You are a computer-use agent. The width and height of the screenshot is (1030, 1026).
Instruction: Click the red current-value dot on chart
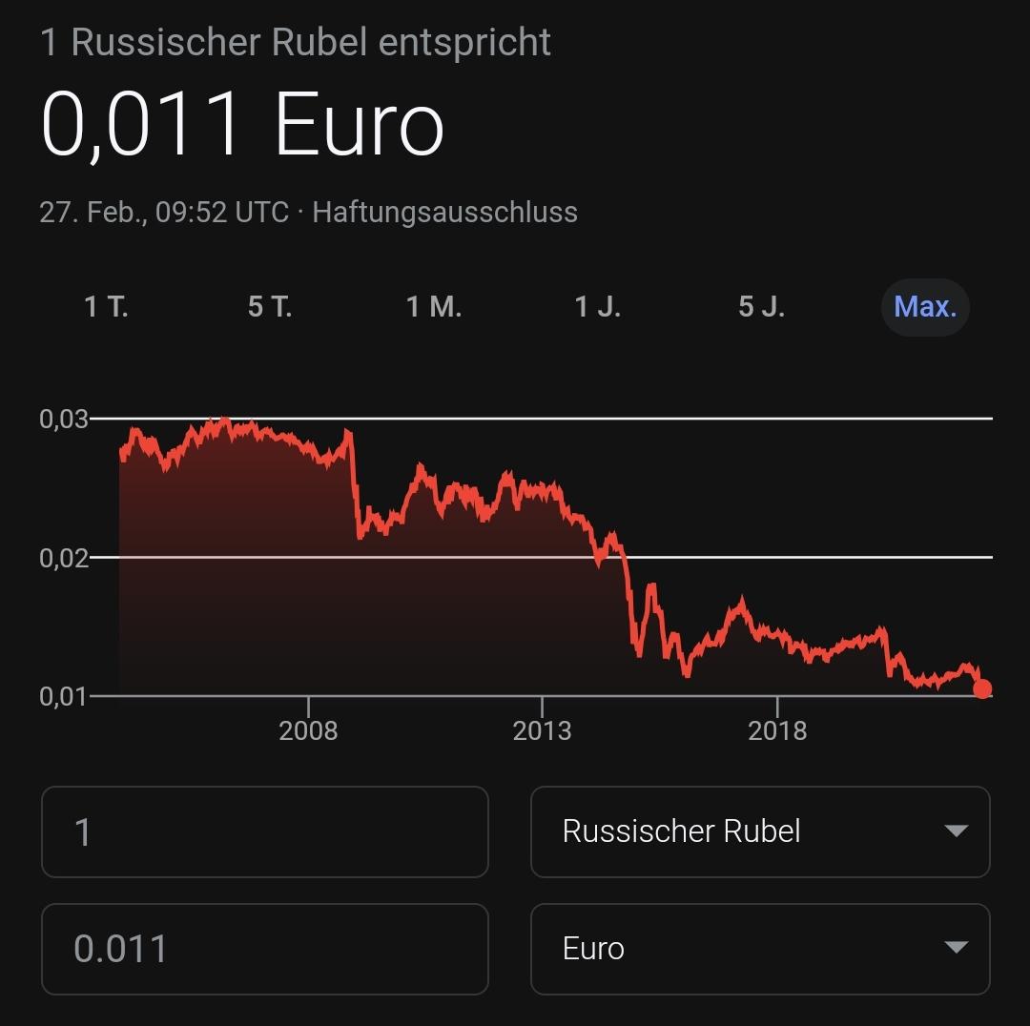(982, 689)
